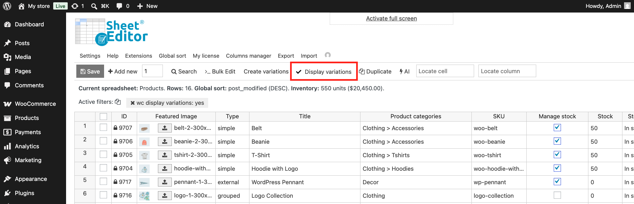Click the support avatar icon beside Import

[x=327, y=55]
